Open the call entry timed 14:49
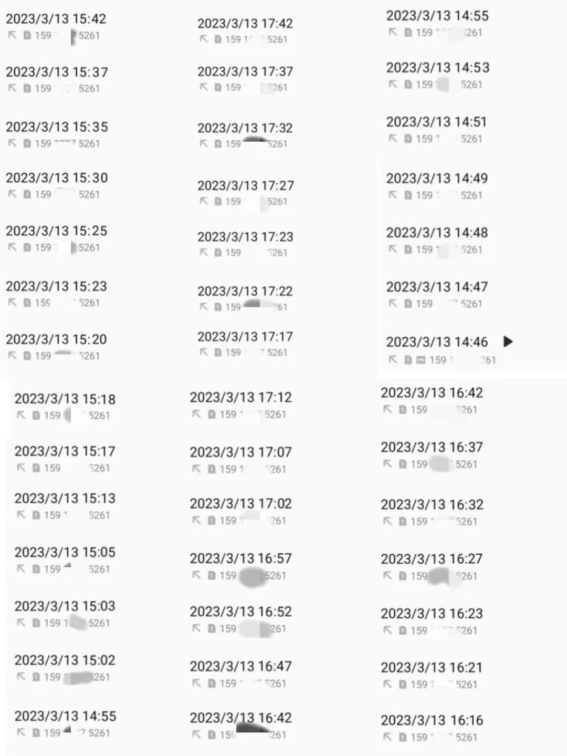 pos(437,179)
